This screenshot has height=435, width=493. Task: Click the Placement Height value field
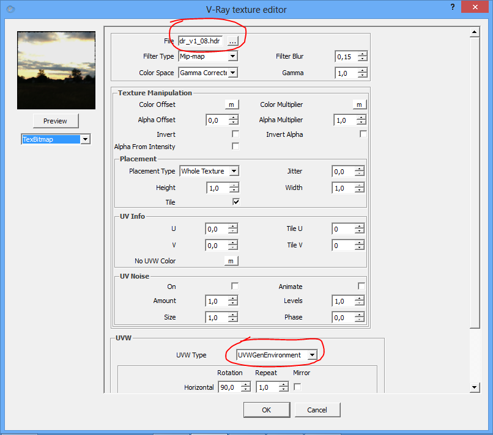pos(218,188)
